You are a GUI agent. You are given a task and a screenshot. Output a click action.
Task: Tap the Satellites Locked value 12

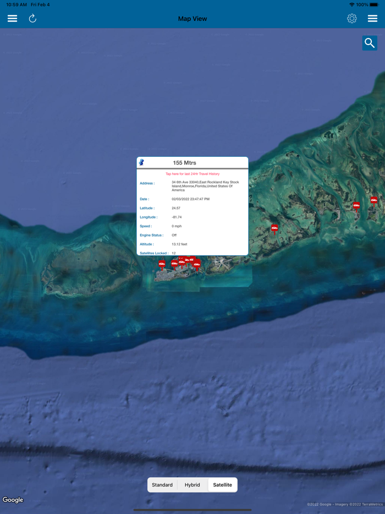coord(174,253)
